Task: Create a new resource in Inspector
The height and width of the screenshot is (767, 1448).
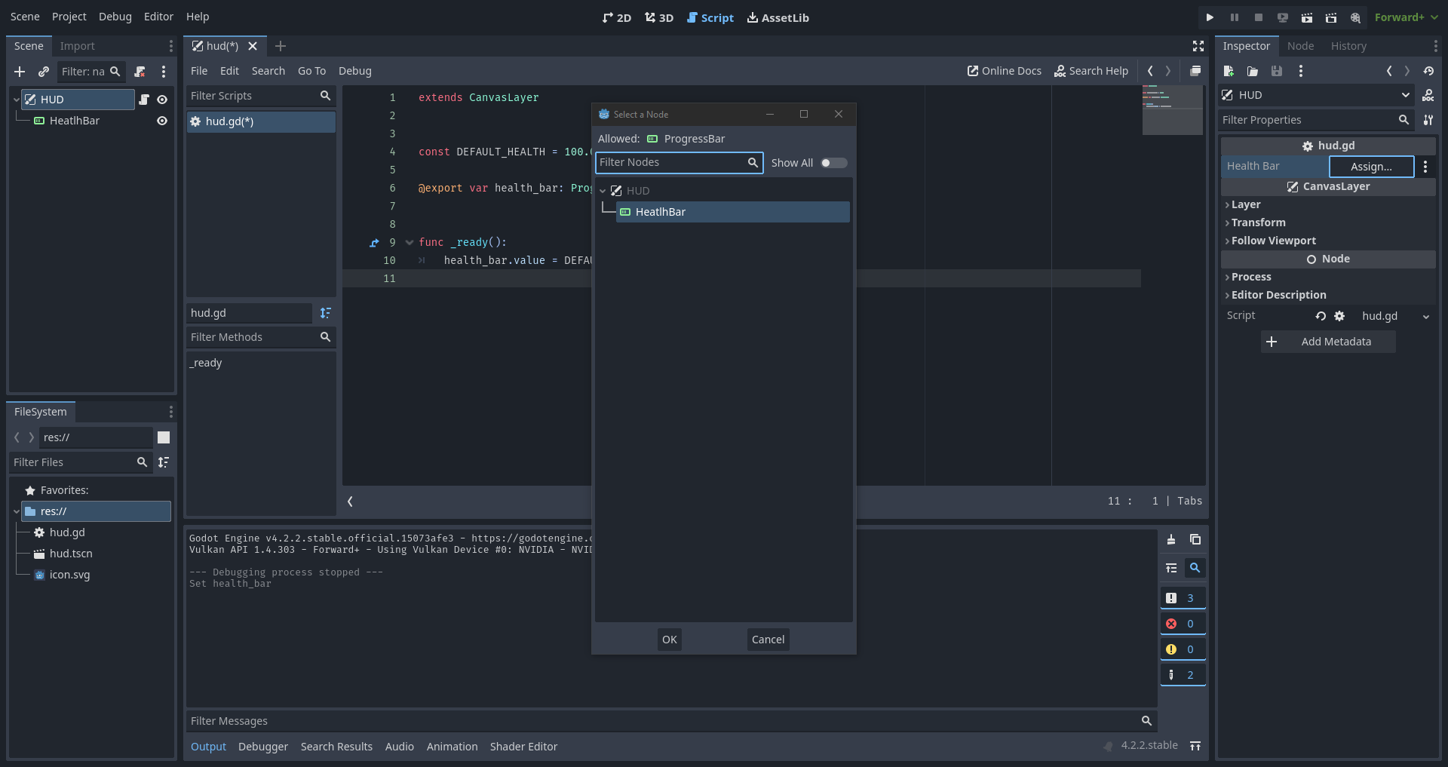Action: click(x=1229, y=71)
